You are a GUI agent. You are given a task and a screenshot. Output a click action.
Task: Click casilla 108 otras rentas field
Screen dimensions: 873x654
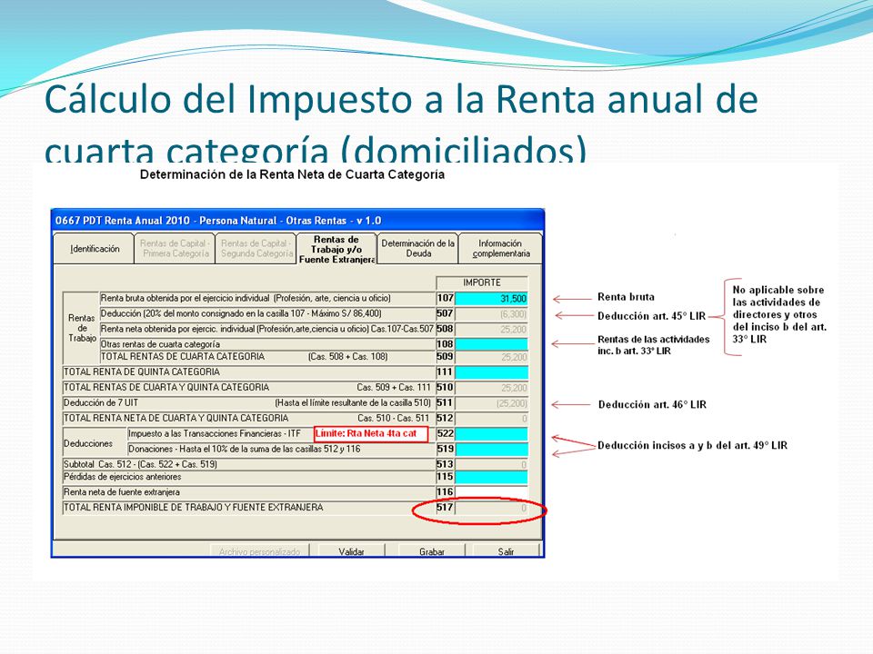coord(491,344)
